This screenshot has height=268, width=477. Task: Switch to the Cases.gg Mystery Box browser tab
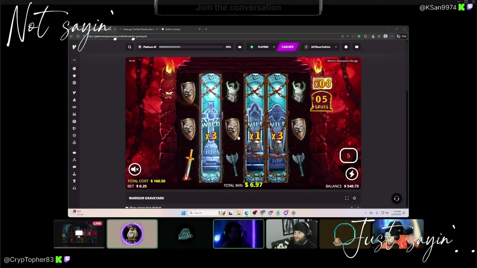coord(139,29)
